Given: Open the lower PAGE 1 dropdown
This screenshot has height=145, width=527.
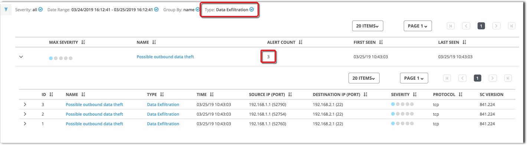Looking at the screenshot, I should (x=414, y=78).
